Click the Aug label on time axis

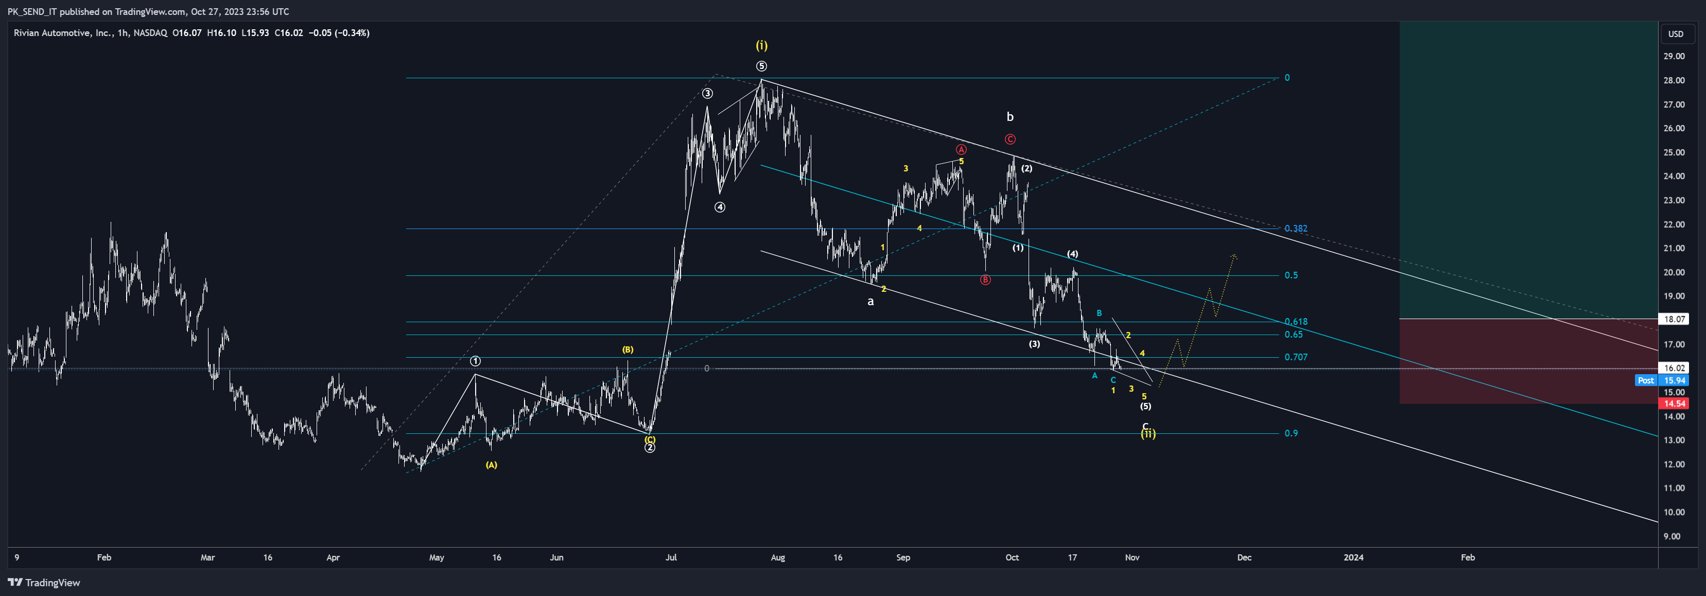click(778, 557)
